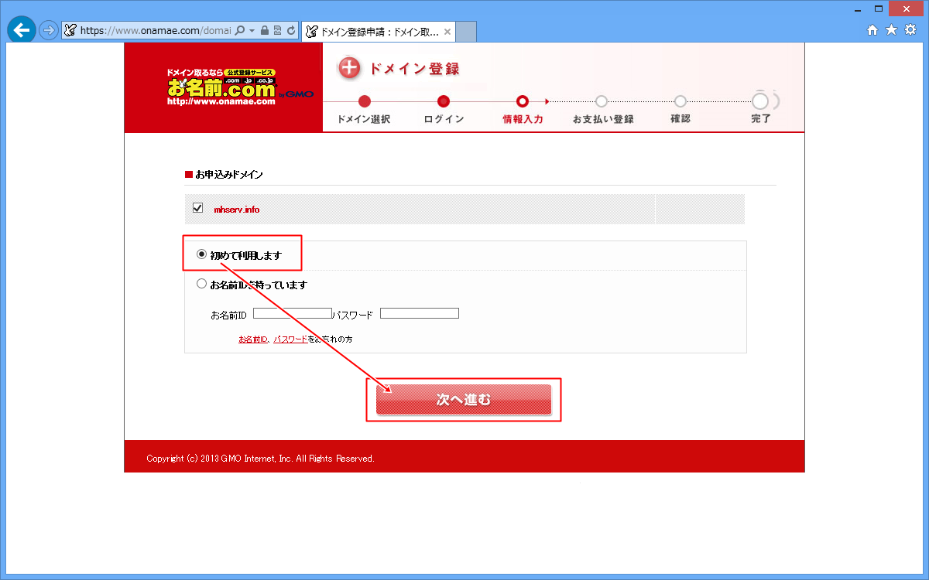Click the compatibility view icon in address bar
The image size is (929, 580).
277,31
